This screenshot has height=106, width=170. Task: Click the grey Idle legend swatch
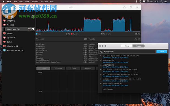click(x=107, y=34)
